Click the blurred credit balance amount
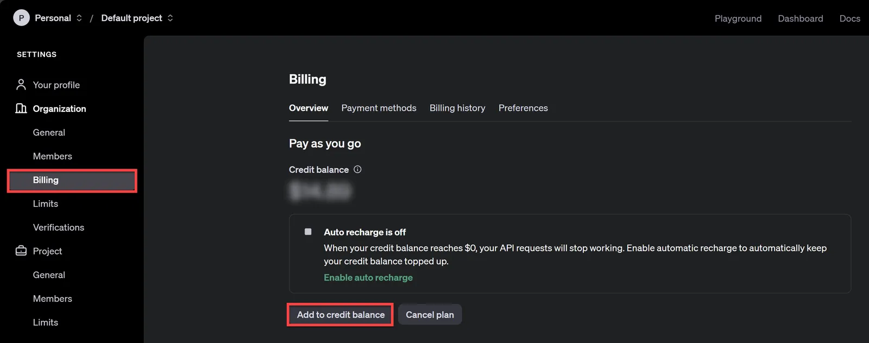The height and width of the screenshot is (343, 869). (x=320, y=190)
